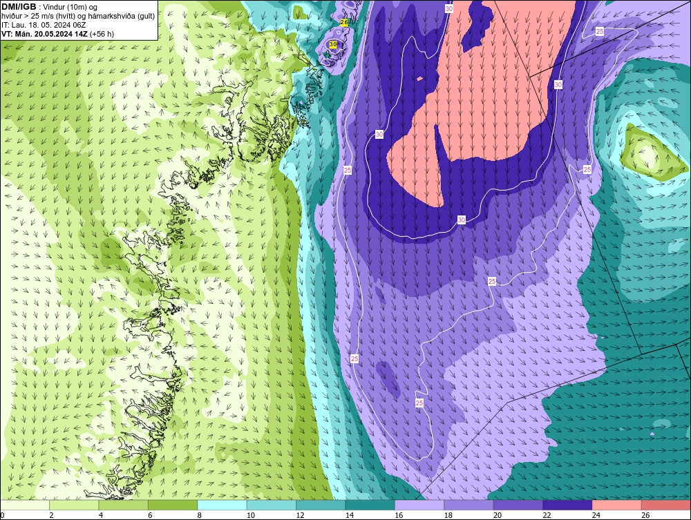Click the 4–6 m/s green legend swatch

click(x=124, y=505)
